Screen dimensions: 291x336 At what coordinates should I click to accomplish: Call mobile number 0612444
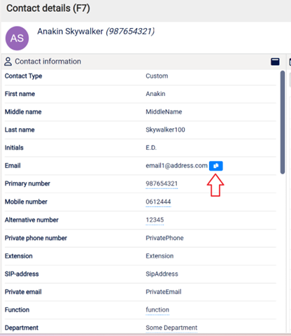point(158,202)
